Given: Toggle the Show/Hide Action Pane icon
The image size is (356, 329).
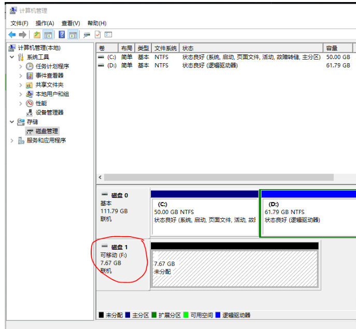Looking at the screenshot, I should [x=73, y=35].
